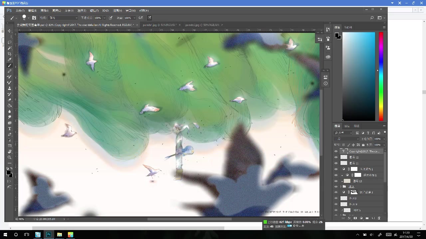The height and width of the screenshot is (239, 426).
Task: Toggle the brush settings panel icon
Action: (34, 18)
